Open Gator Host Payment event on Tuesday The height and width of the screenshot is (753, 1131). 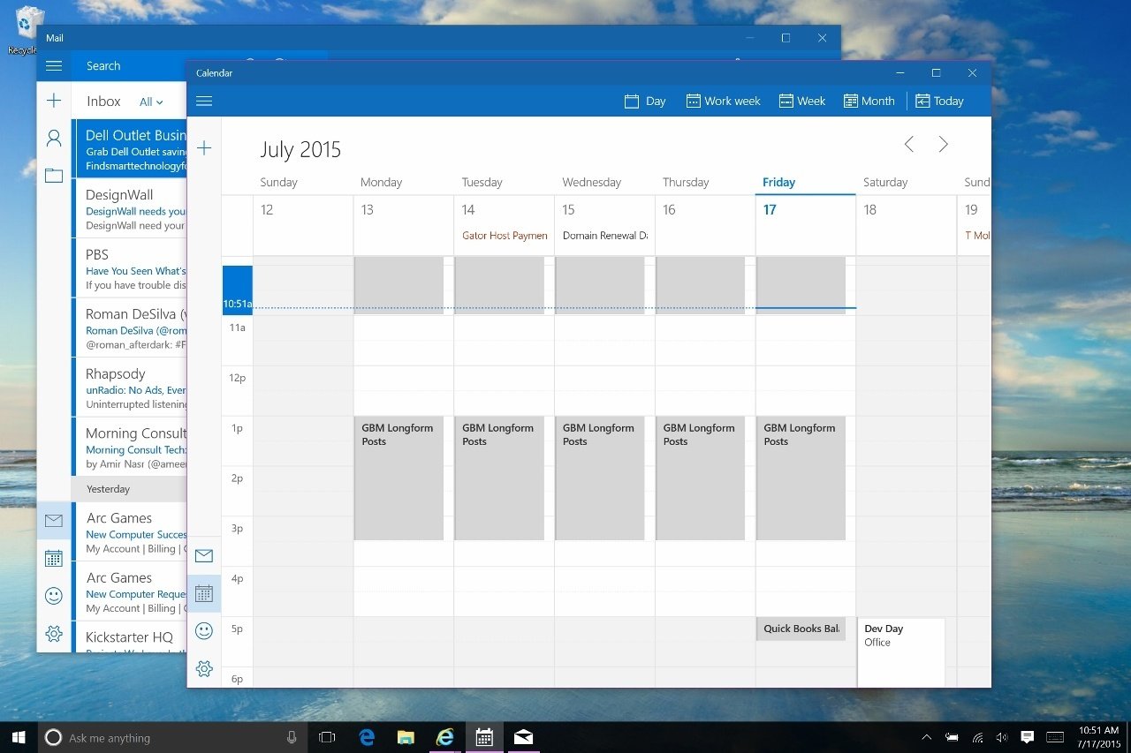[505, 236]
